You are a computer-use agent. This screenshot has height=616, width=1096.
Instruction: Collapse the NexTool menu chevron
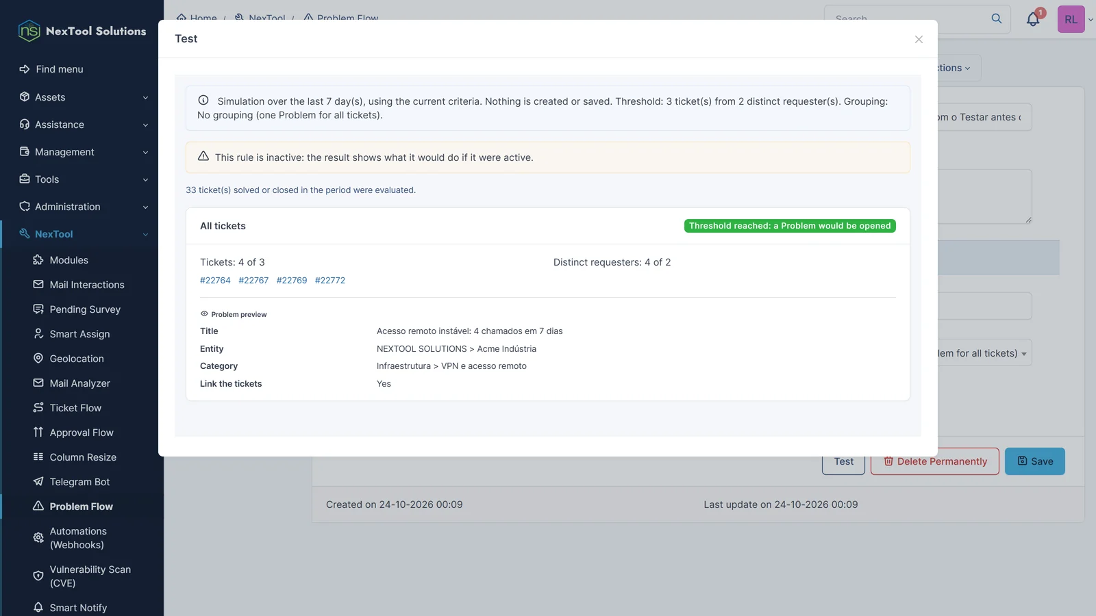145,235
